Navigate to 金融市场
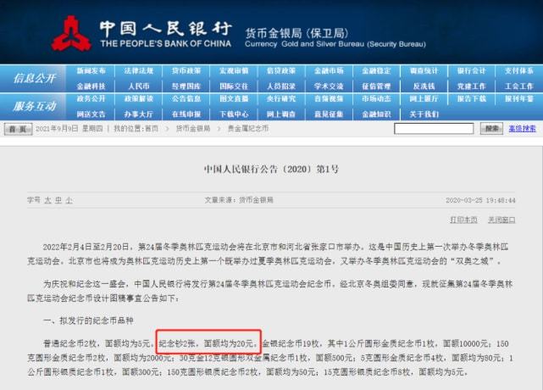 coord(329,71)
